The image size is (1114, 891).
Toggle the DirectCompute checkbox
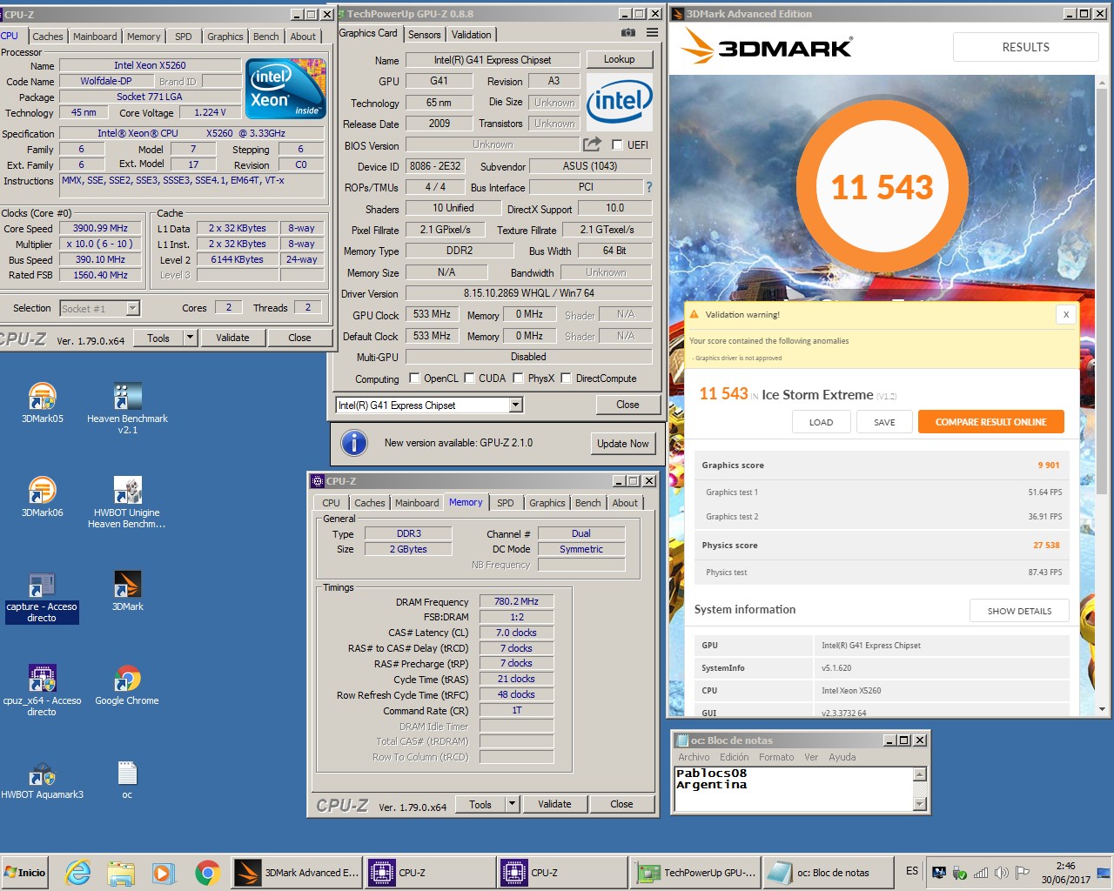coord(566,379)
